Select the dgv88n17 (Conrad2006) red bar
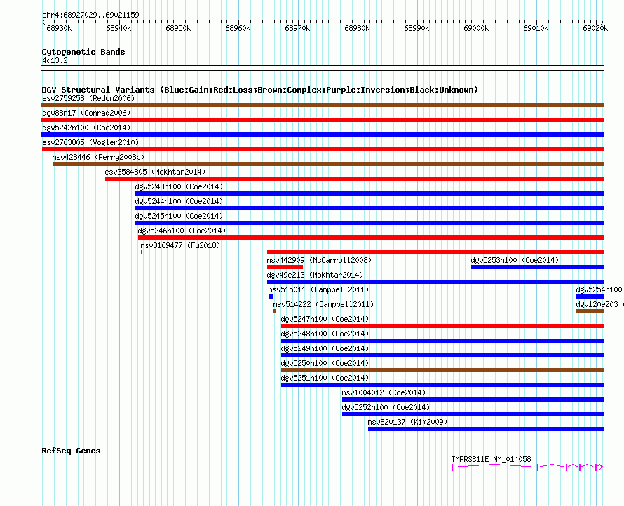Image resolution: width=624 pixels, height=506 pixels. click(323, 120)
